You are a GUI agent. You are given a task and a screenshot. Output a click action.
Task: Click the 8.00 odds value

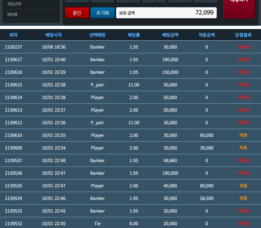(134, 224)
